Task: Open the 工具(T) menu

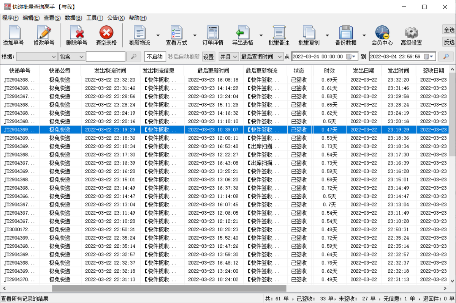Action: pos(95,18)
